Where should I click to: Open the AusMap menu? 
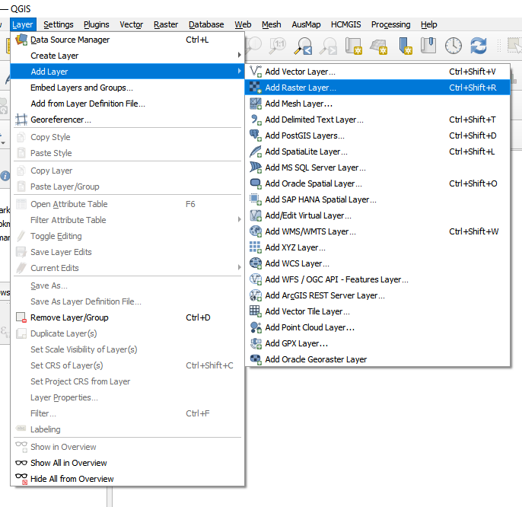(x=306, y=24)
